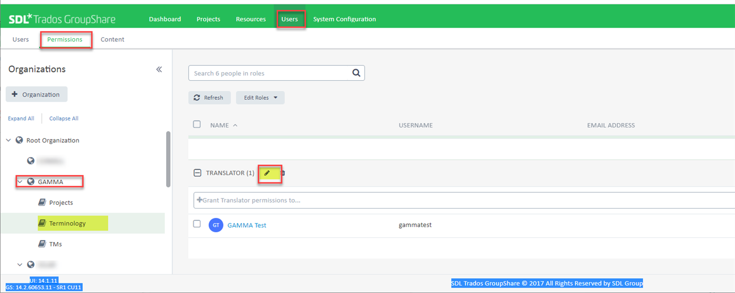Switch to the Users sub-tab
Image resolution: width=735 pixels, height=293 pixels.
point(21,39)
